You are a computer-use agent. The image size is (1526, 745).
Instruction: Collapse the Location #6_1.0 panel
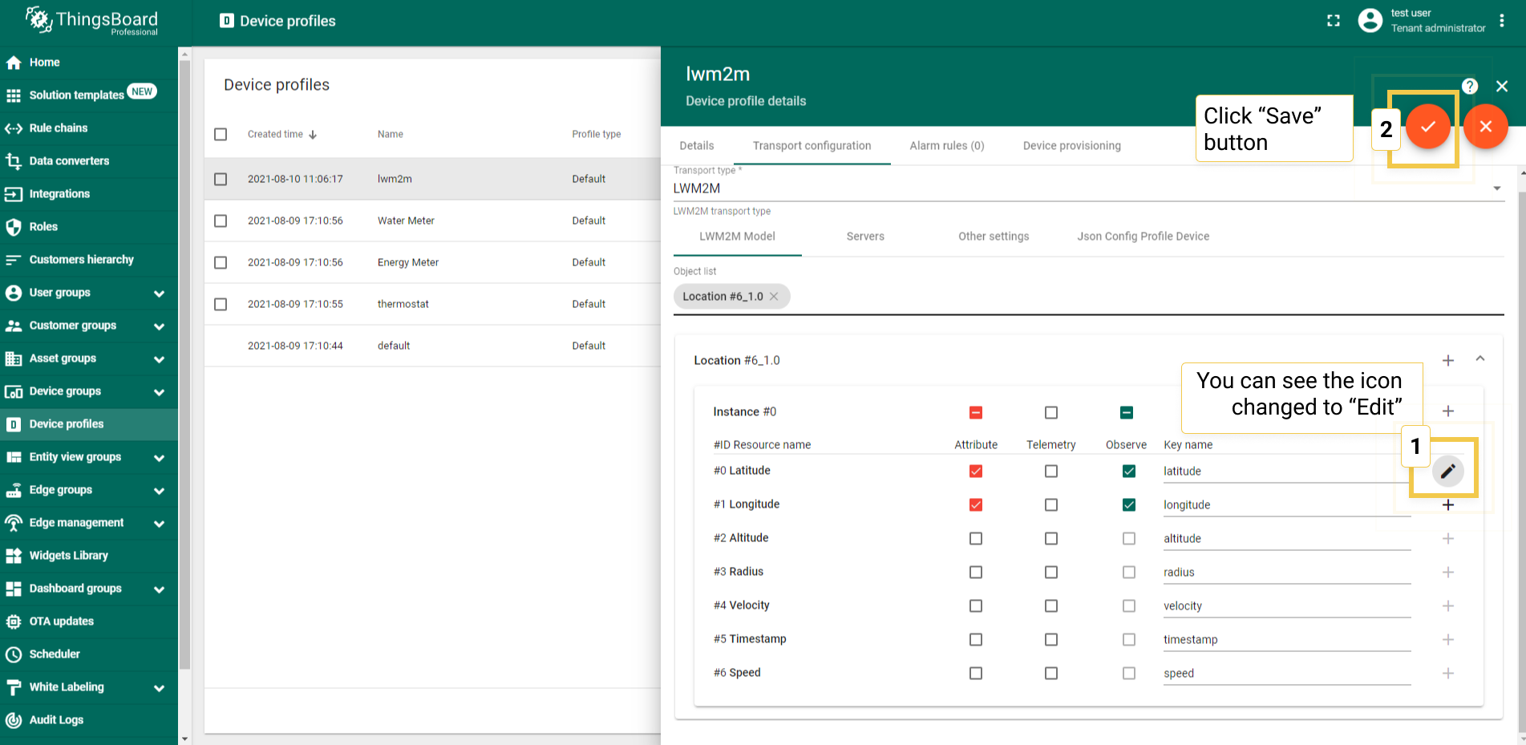[1480, 359]
